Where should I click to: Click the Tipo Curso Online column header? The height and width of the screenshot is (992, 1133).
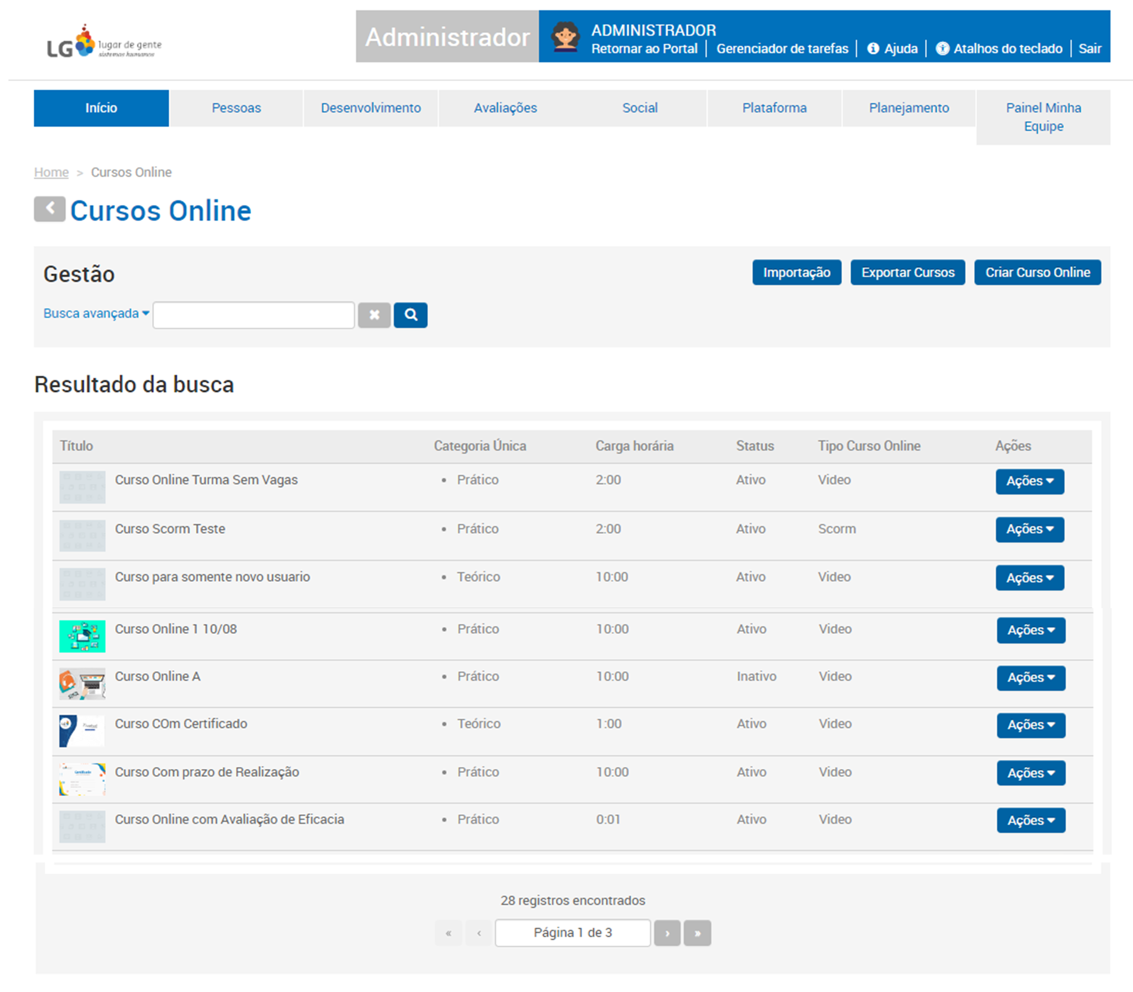click(869, 445)
